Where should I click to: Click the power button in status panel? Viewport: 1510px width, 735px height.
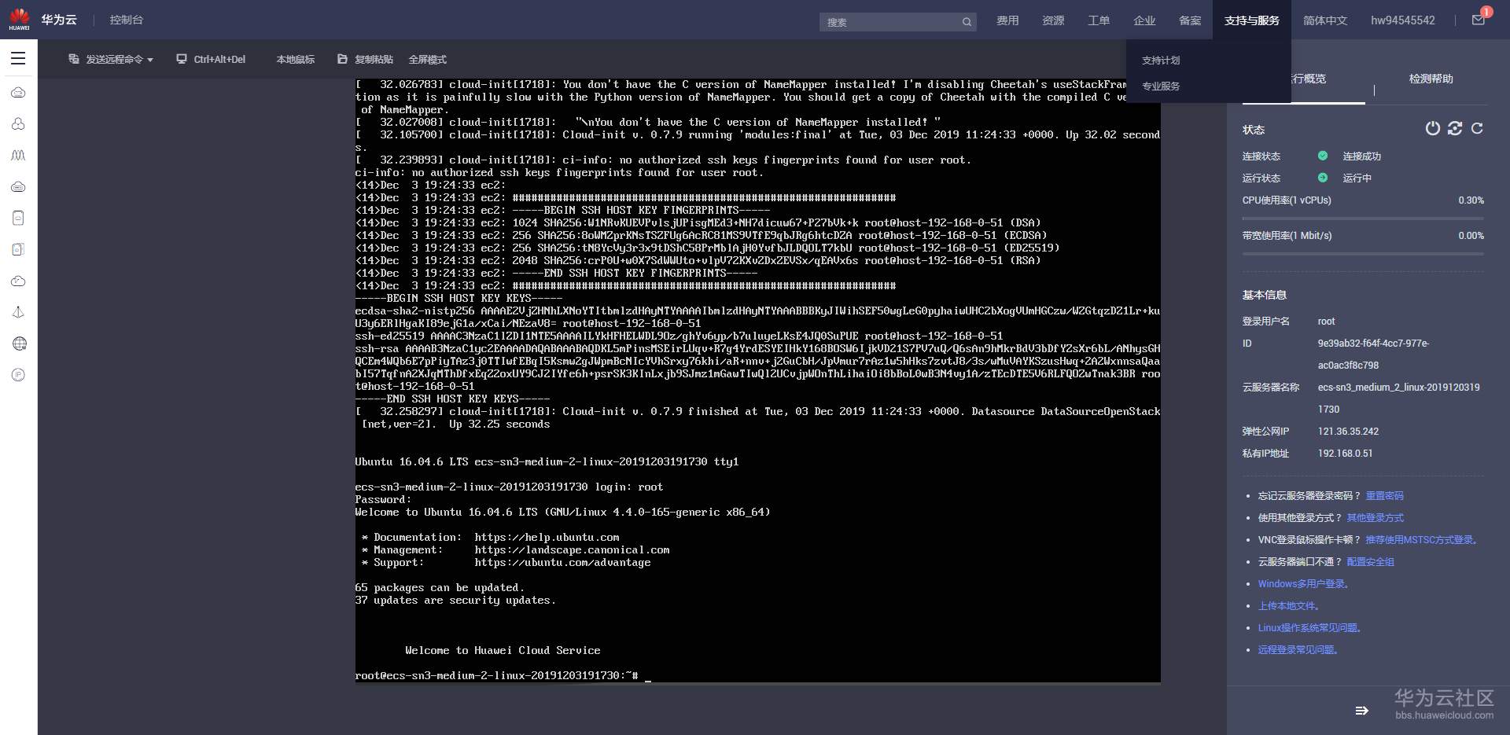1433,128
